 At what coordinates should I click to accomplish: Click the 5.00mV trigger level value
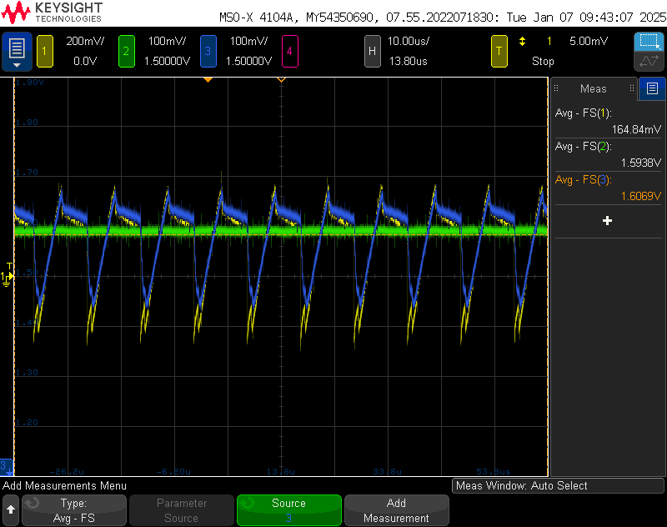pyautogui.click(x=589, y=41)
